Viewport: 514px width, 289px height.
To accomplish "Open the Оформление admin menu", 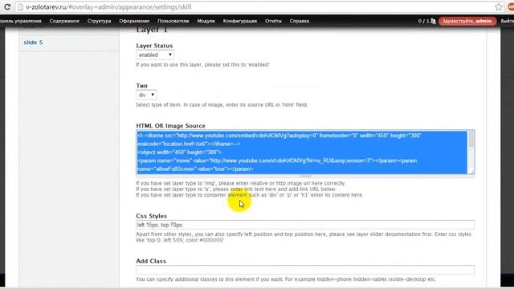I will 134,21.
